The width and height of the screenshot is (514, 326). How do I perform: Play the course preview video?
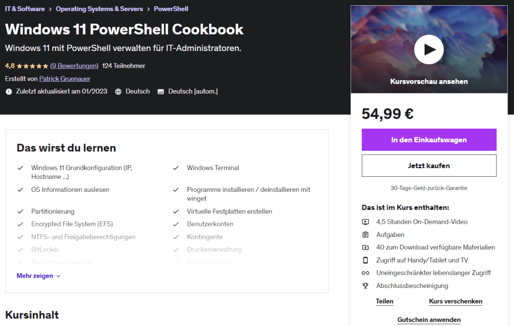click(429, 49)
